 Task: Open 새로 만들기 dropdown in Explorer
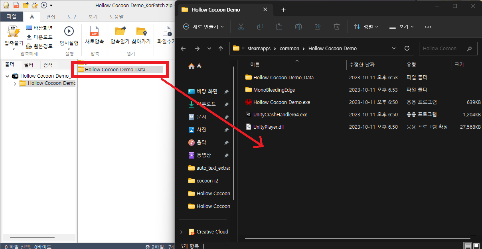point(203,27)
